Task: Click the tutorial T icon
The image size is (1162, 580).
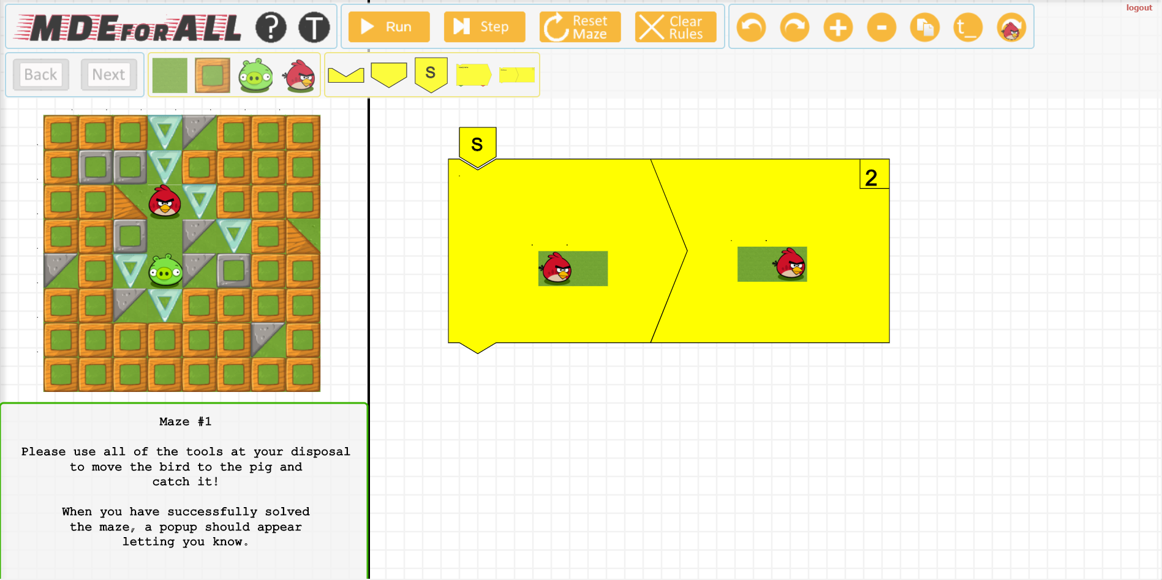Action: (x=314, y=27)
